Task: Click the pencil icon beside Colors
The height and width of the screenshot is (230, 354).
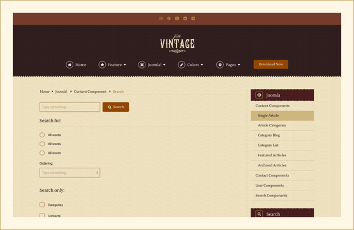Action: pos(182,65)
